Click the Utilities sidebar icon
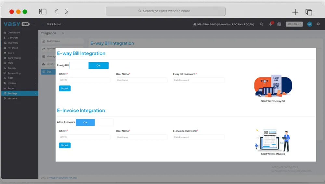The width and height of the screenshot is (325, 184). click(x=5, y=83)
